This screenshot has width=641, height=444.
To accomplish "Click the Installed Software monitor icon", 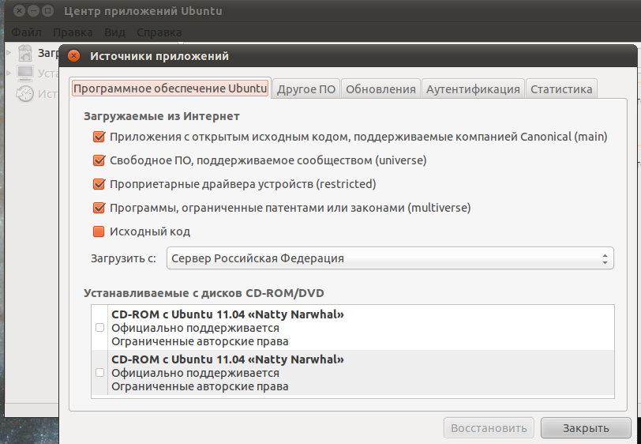I will (25, 73).
